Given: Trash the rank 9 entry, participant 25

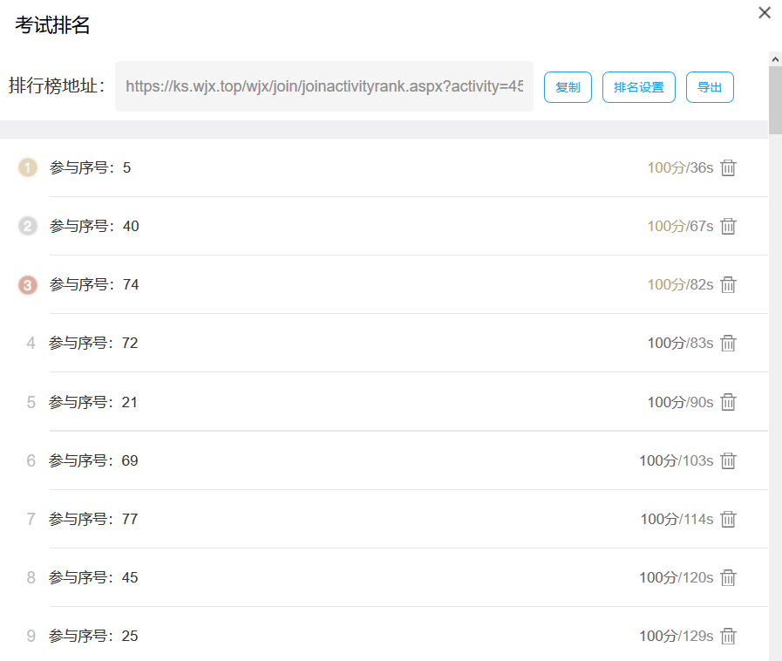Looking at the screenshot, I should tap(728, 636).
